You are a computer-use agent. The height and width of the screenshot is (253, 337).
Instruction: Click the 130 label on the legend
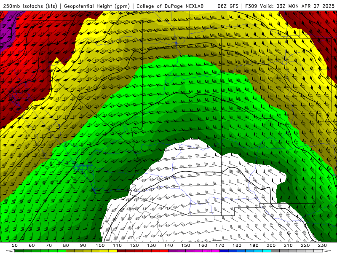151,245
